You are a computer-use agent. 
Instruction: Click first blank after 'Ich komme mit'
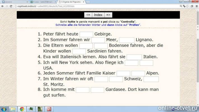[x=83, y=90]
